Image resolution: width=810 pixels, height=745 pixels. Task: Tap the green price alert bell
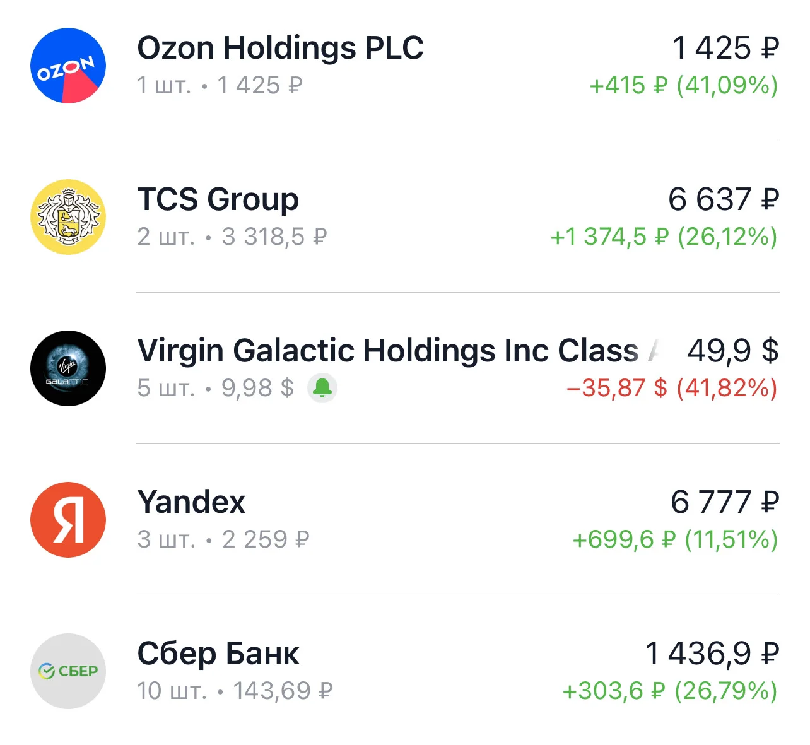(322, 387)
